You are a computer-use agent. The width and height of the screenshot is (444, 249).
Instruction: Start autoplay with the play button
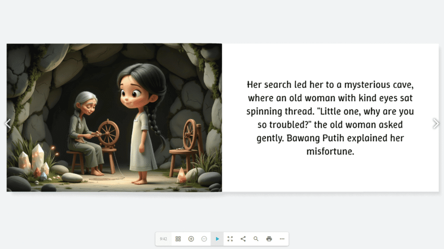tap(217, 239)
